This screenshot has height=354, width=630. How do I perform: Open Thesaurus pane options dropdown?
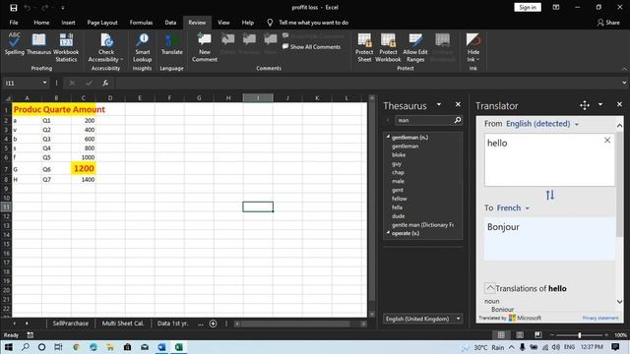[439, 104]
